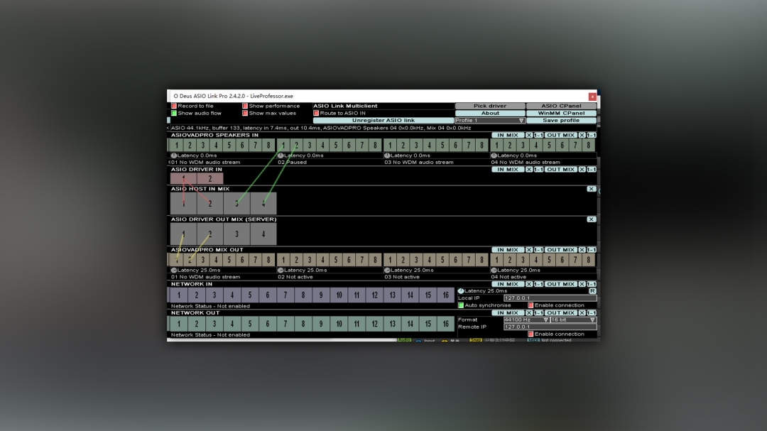Open the 16 bit depth dropdown
The image size is (767, 431).
tap(573, 320)
